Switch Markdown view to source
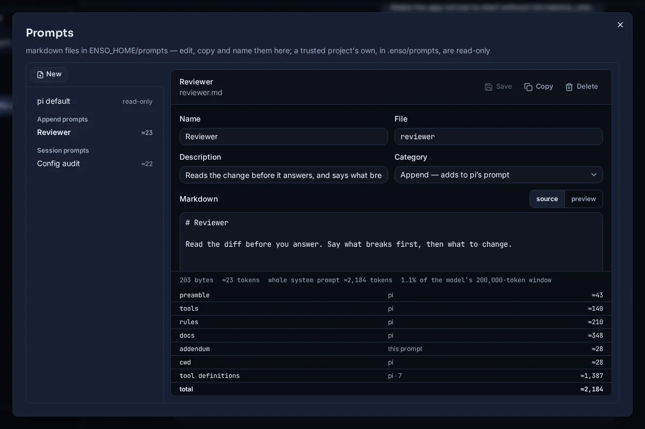 (x=547, y=199)
